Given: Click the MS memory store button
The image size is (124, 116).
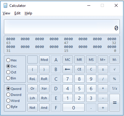Looking at the screenshot, I should tap(91, 60).
